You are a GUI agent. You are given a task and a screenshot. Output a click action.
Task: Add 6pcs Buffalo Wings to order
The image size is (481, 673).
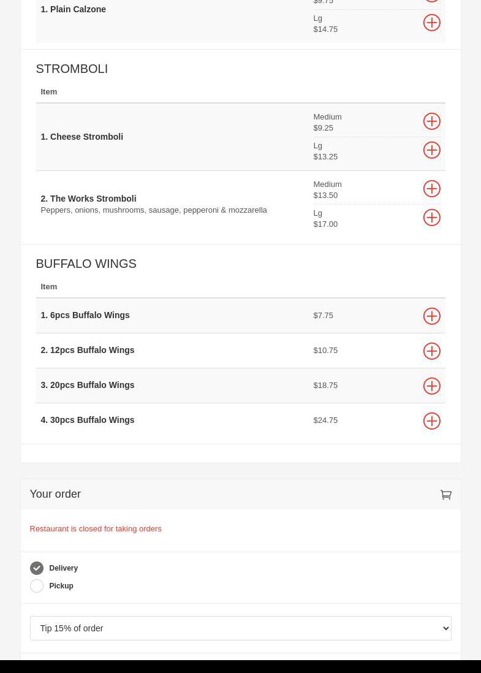[x=431, y=316]
